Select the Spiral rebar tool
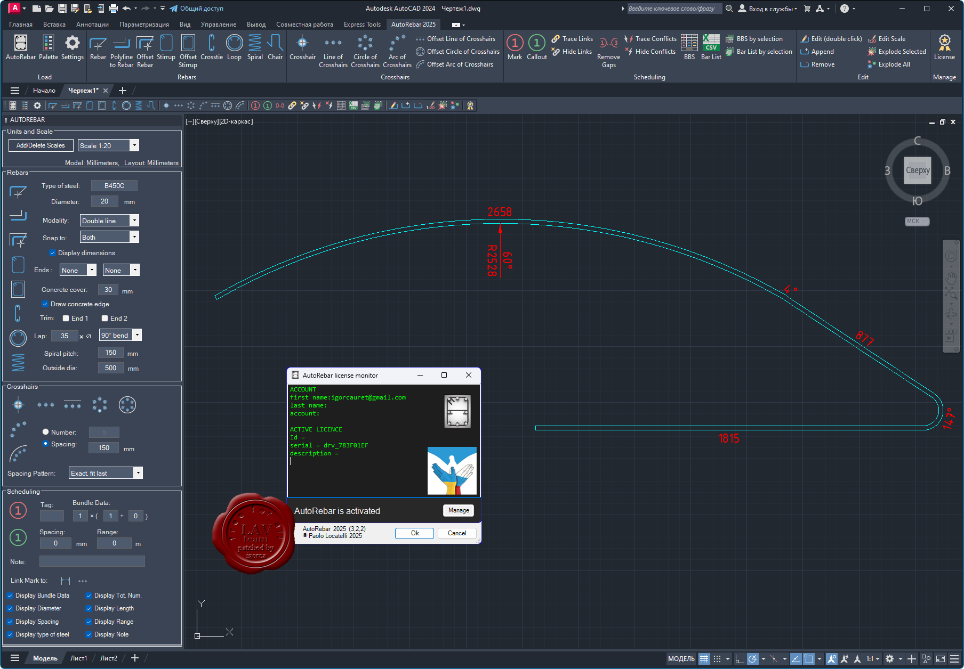 coord(255,47)
